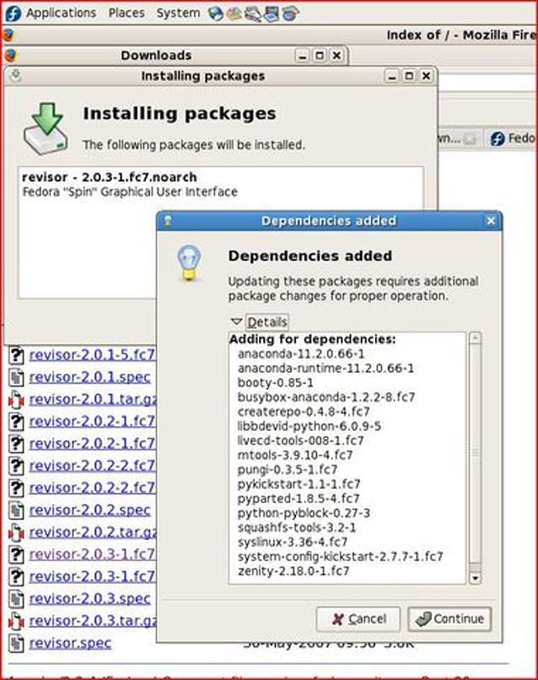Download revisor-2.0.2.tar.gz link
Image resolution: width=538 pixels, height=680 pixels.
click(x=92, y=533)
